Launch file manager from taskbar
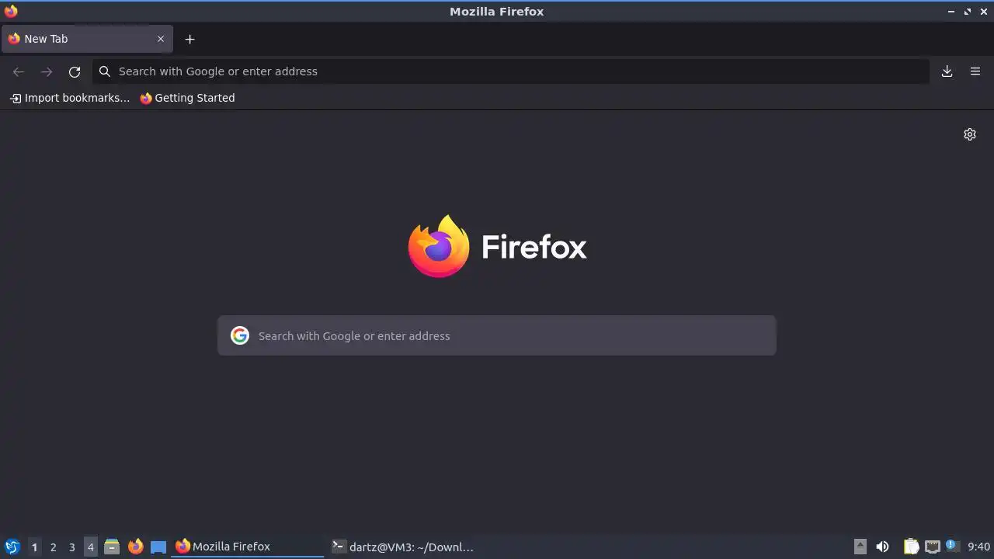This screenshot has width=994, height=559. click(x=112, y=547)
